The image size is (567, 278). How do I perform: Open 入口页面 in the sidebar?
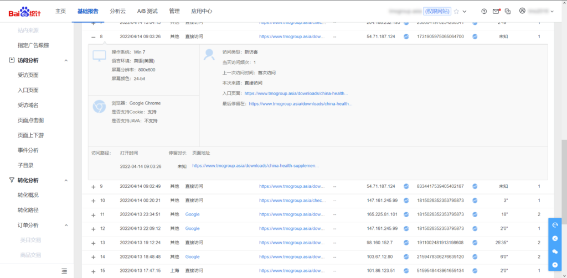pyautogui.click(x=28, y=90)
